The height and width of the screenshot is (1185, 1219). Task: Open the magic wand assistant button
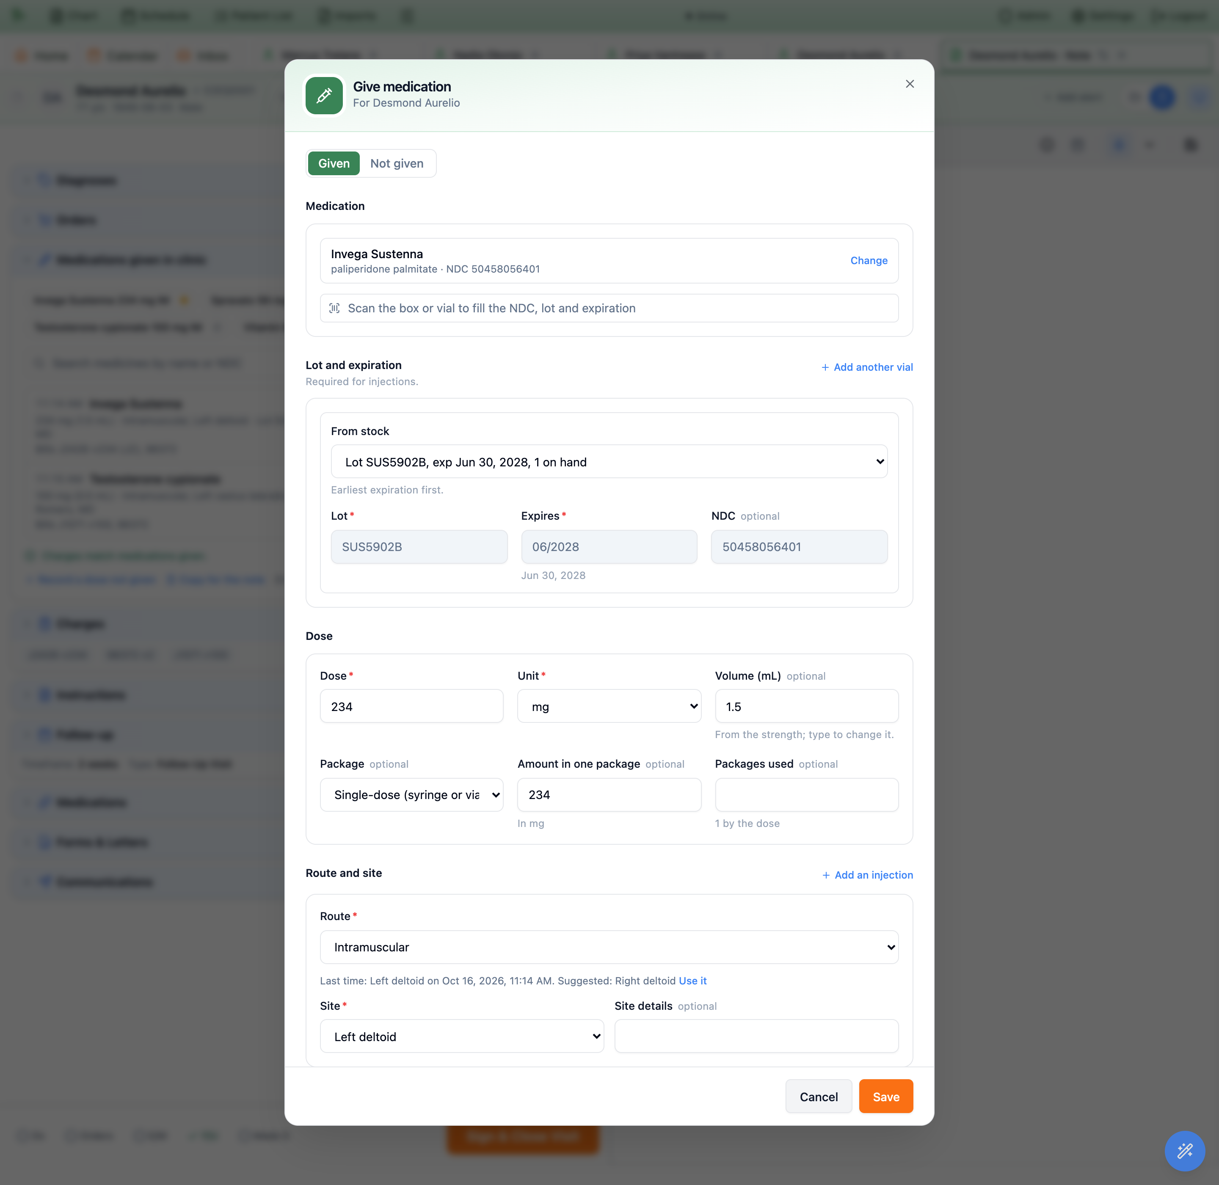point(1185,1151)
